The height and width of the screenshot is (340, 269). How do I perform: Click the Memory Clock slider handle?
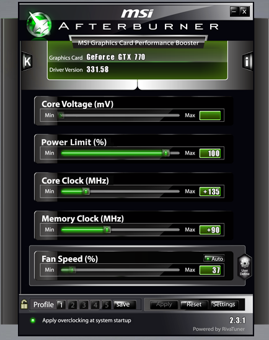click(107, 229)
